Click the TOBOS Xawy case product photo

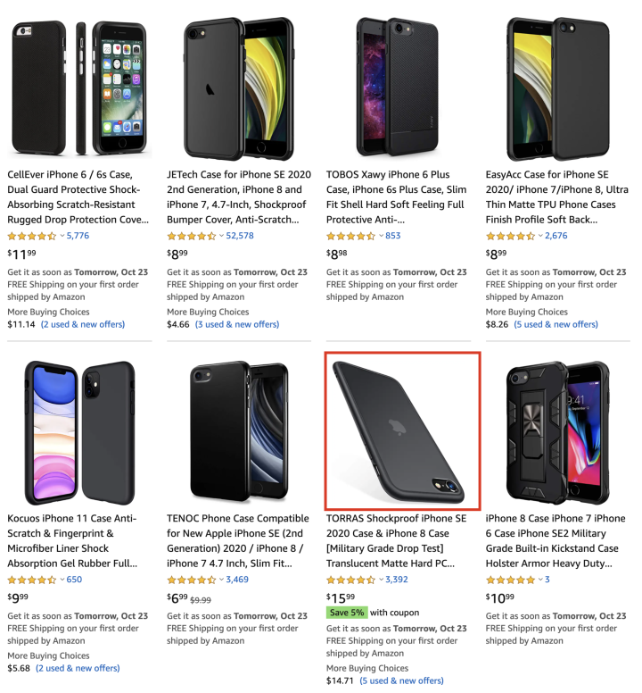coord(397,88)
